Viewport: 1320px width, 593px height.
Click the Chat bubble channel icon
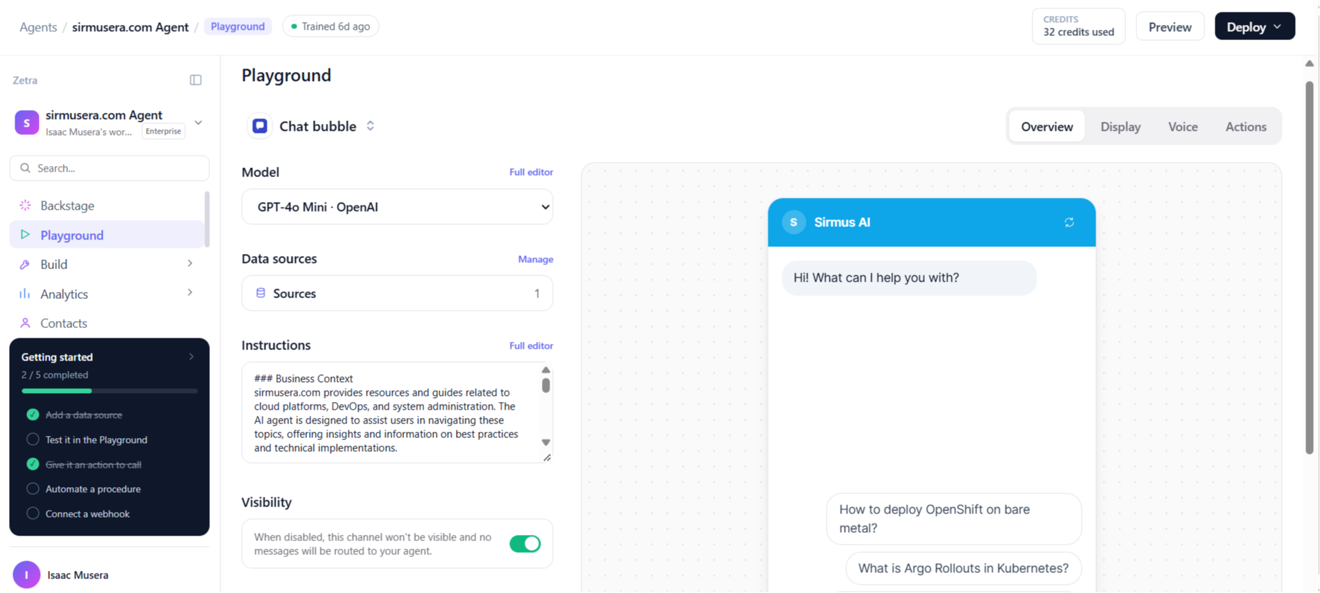pos(260,126)
